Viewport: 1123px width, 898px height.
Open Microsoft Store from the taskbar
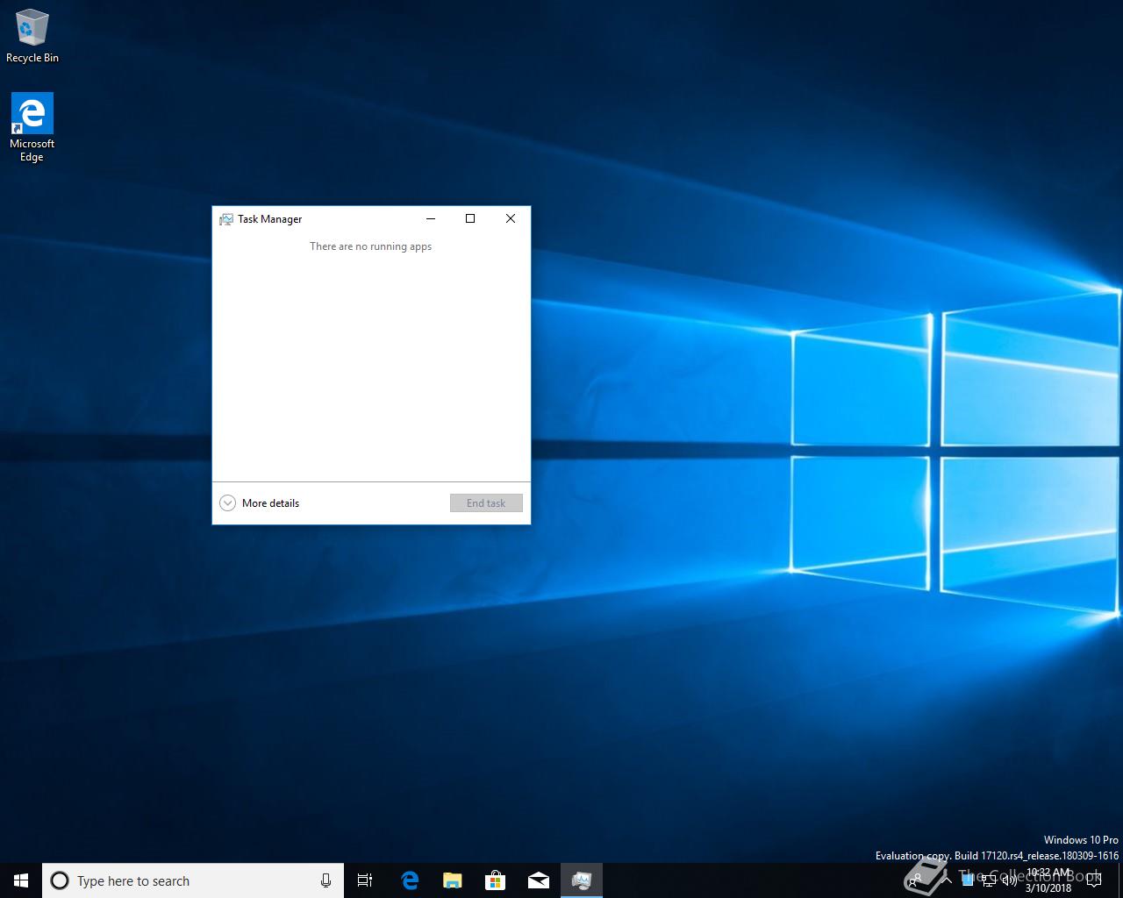(x=496, y=880)
